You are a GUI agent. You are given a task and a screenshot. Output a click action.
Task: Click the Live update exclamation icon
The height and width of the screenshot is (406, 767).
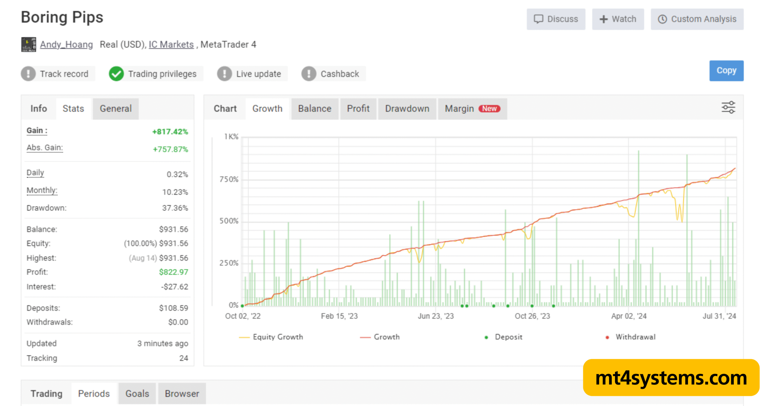pyautogui.click(x=224, y=74)
